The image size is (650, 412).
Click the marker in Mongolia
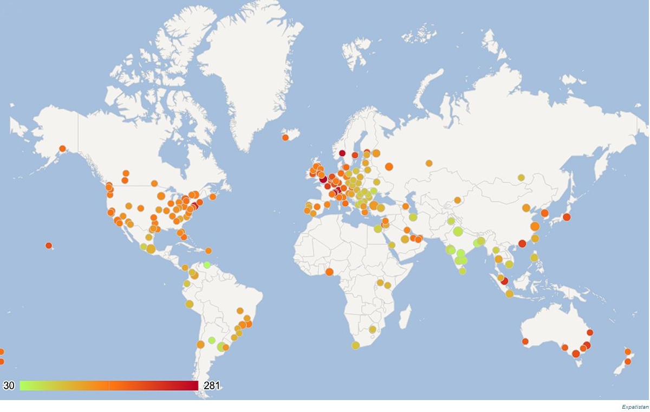coord(521,177)
